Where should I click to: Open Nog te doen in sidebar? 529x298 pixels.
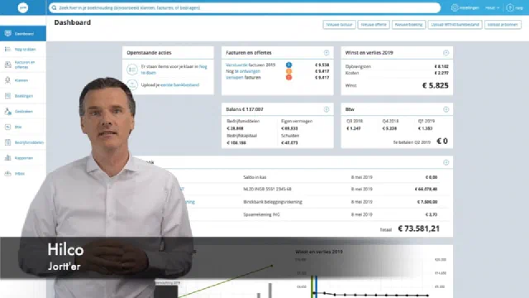23,50
